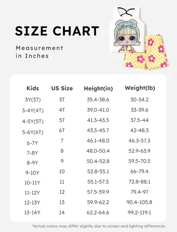The image size is (177, 232).
Task: Click weight value 46.3-57.3
Action: [x=139, y=141]
